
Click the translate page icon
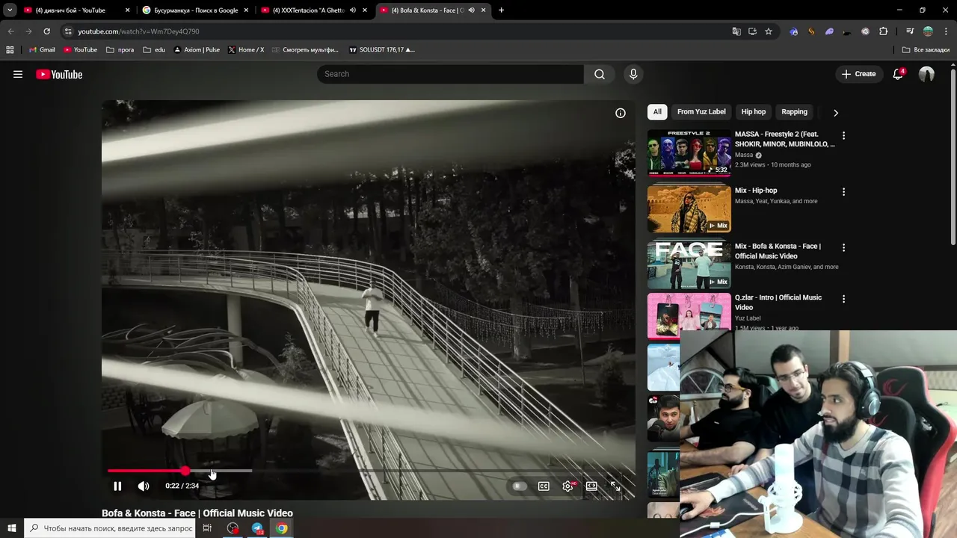(736, 31)
